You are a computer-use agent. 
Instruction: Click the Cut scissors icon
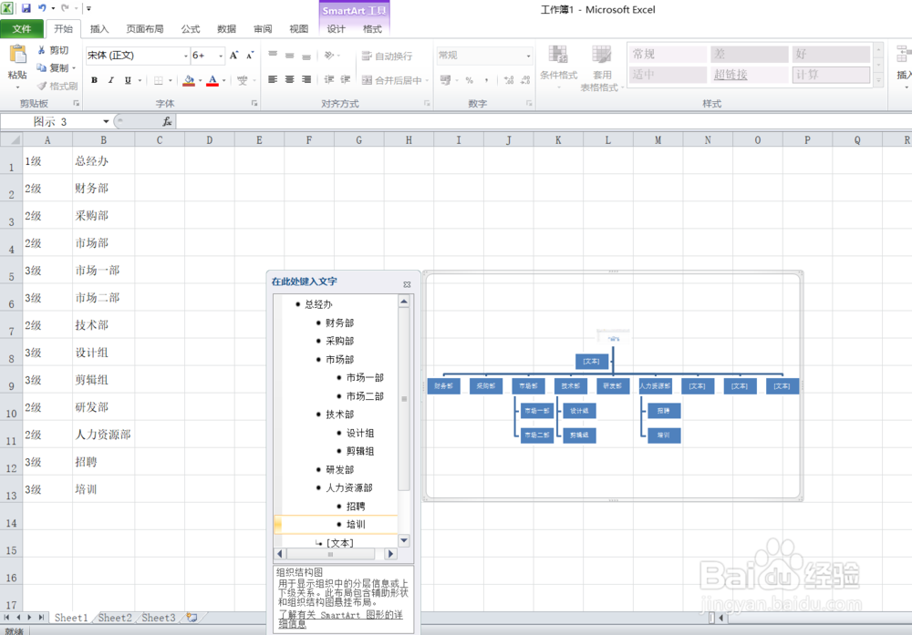point(42,50)
